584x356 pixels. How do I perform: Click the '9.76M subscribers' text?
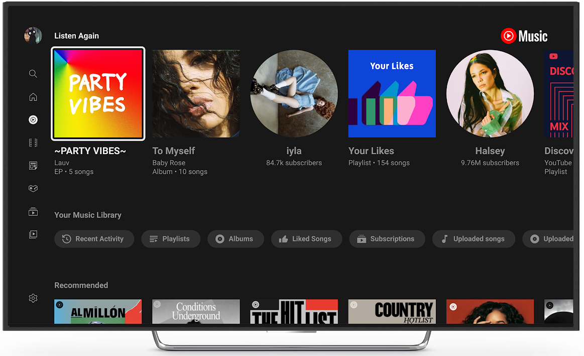pos(490,163)
